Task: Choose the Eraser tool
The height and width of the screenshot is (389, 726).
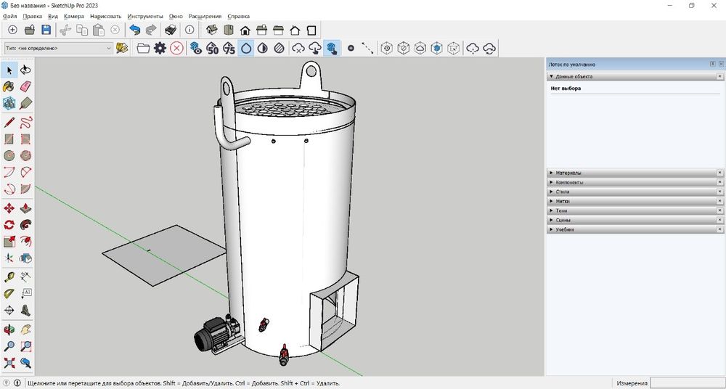Action: [x=26, y=86]
